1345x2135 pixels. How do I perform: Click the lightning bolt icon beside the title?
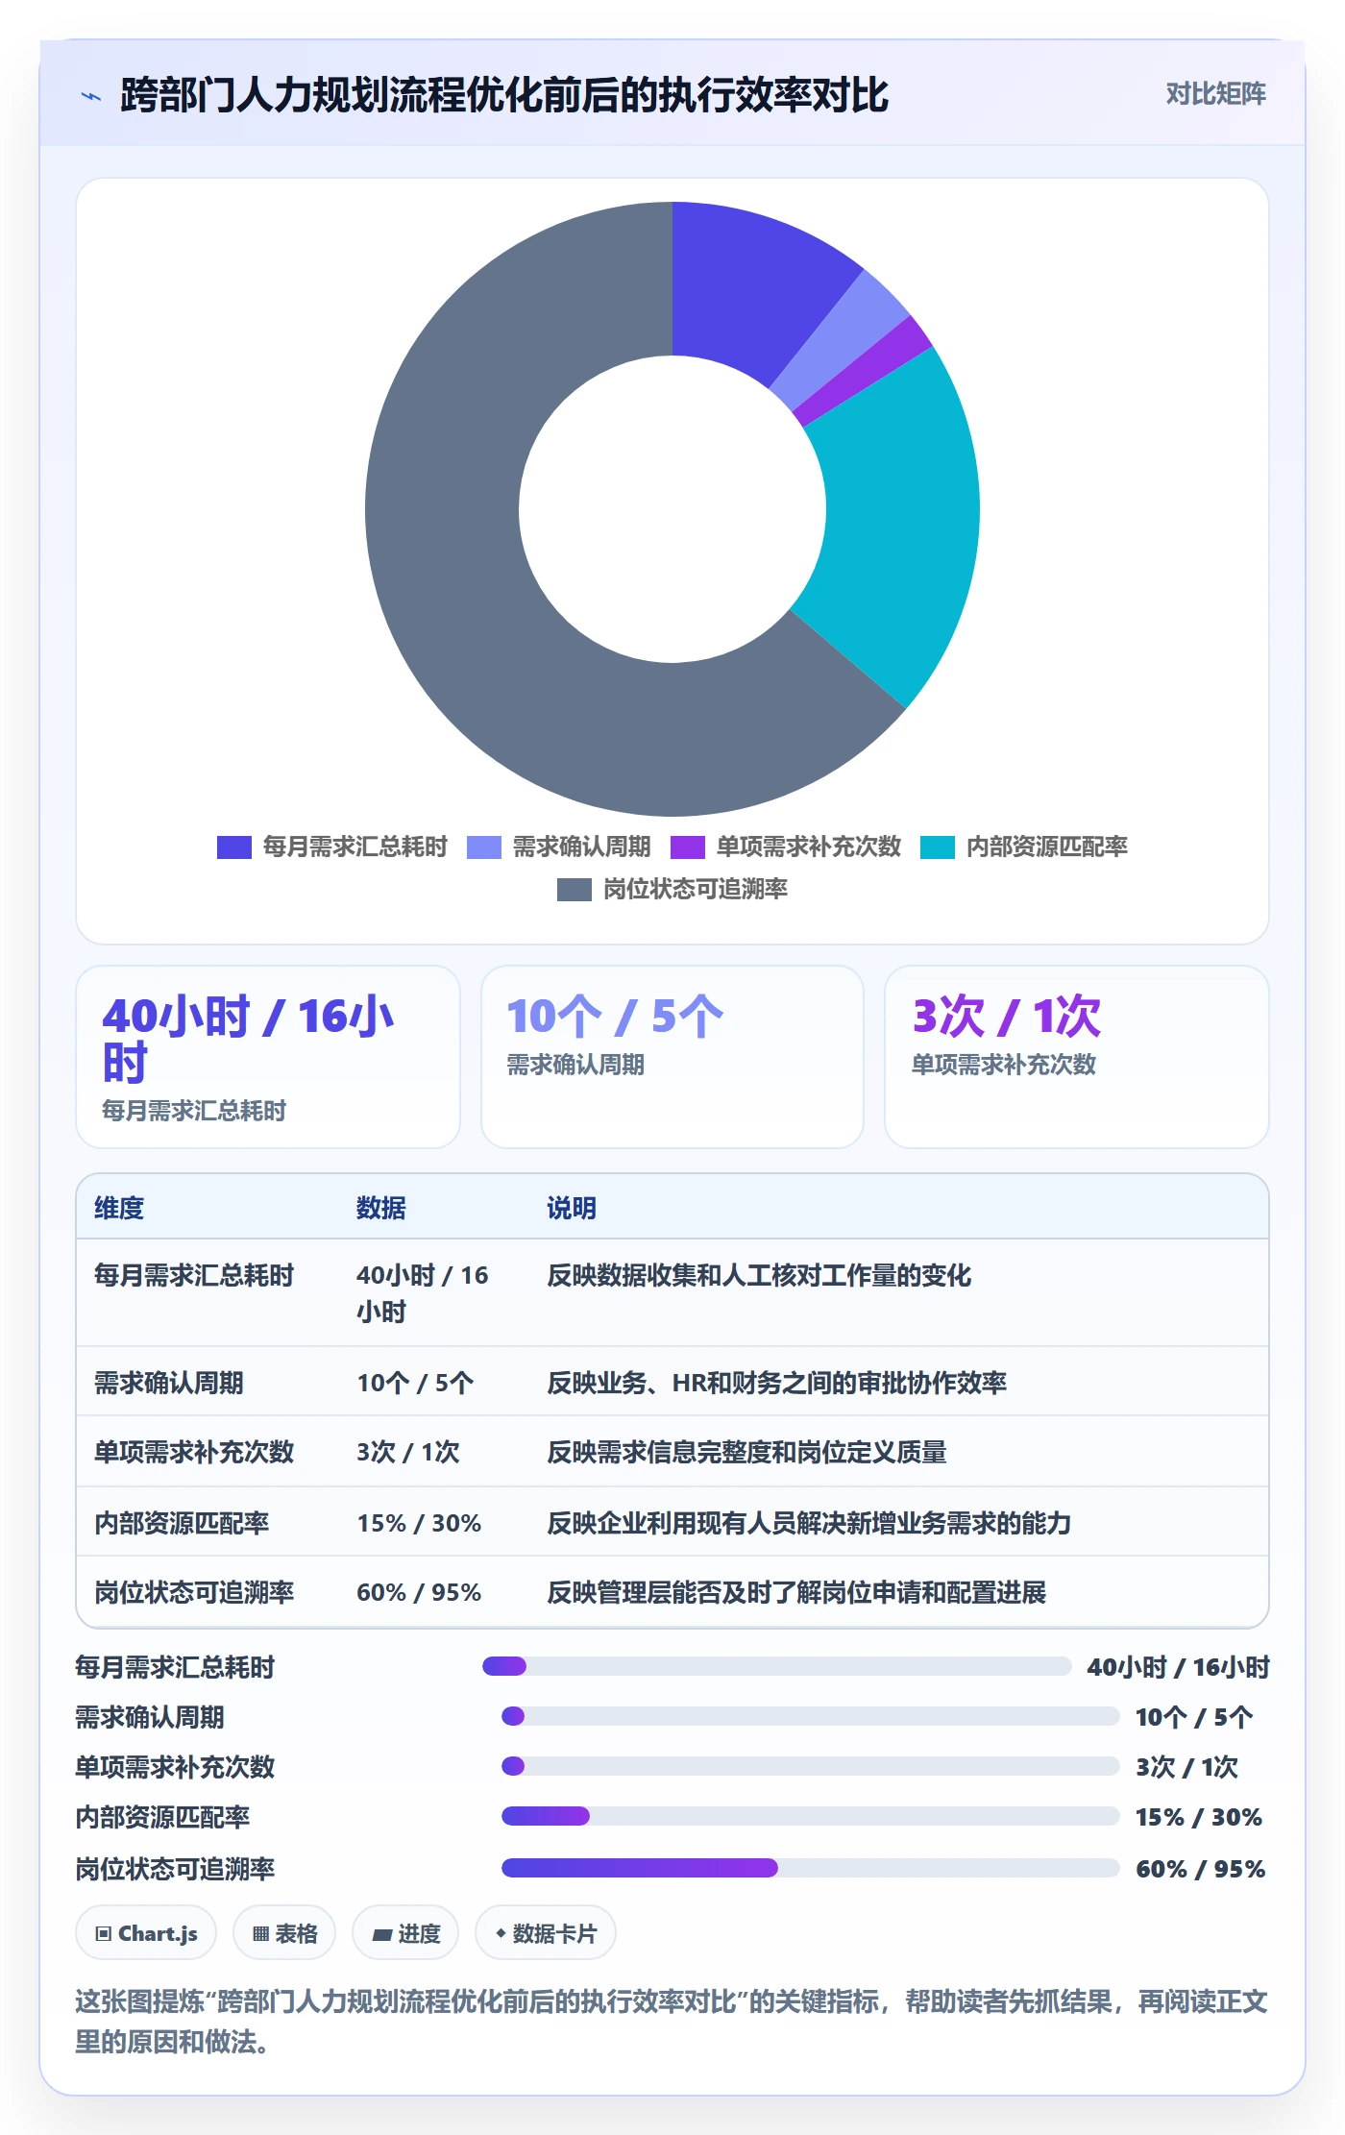click(x=91, y=95)
